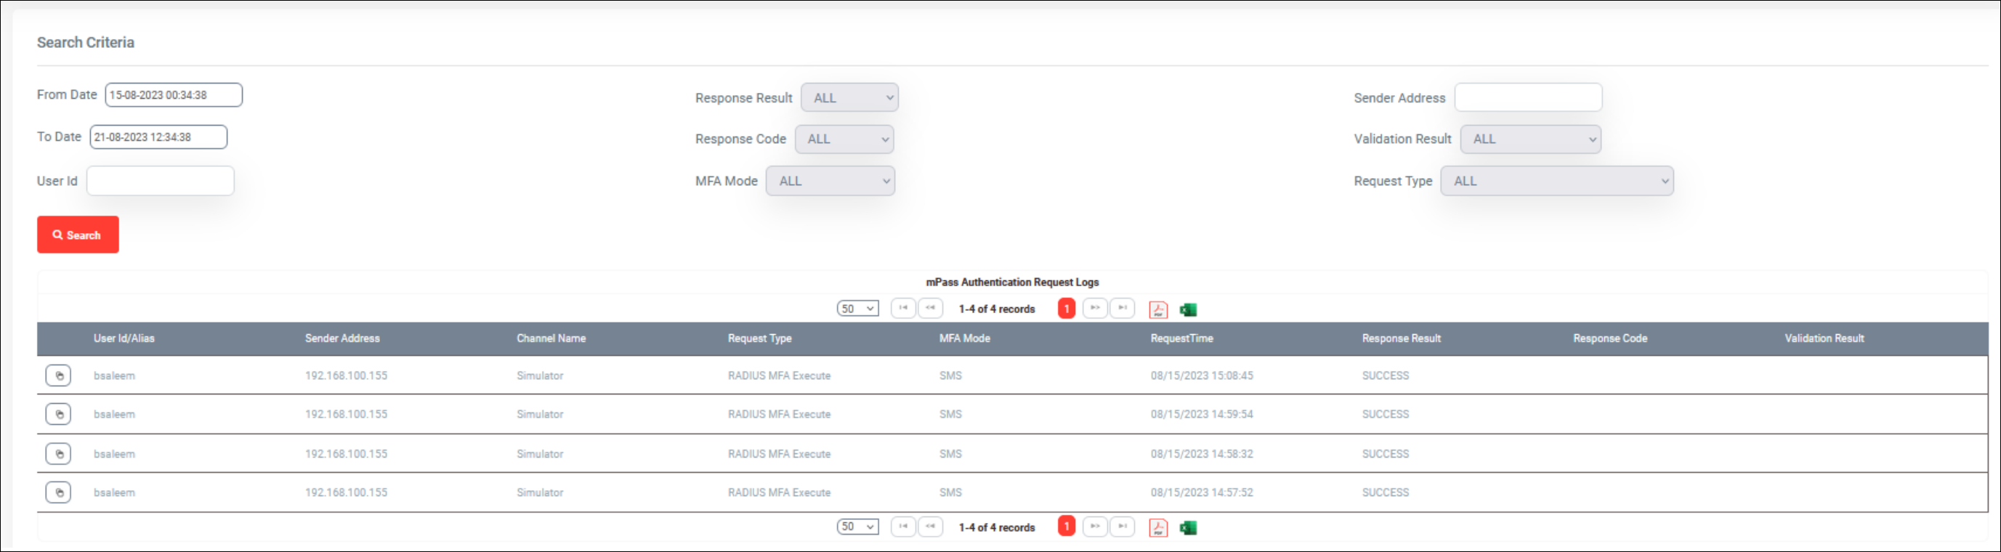The image size is (2001, 552).
Task: Go to next page in bottom pager
Action: coord(1095,527)
